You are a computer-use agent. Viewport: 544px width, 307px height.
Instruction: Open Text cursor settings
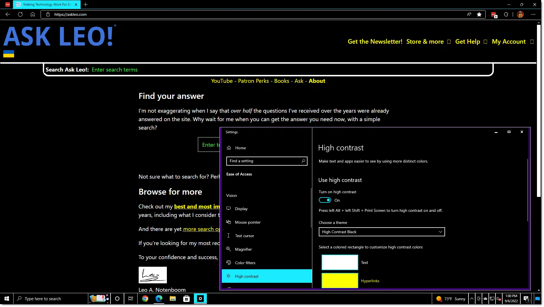click(x=267, y=236)
